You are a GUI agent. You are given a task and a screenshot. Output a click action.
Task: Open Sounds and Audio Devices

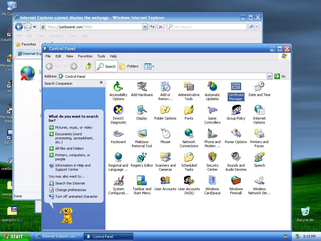pyautogui.click(x=236, y=162)
